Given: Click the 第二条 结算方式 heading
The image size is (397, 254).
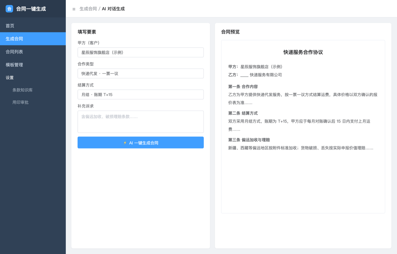Looking at the screenshot, I should pos(243,113).
